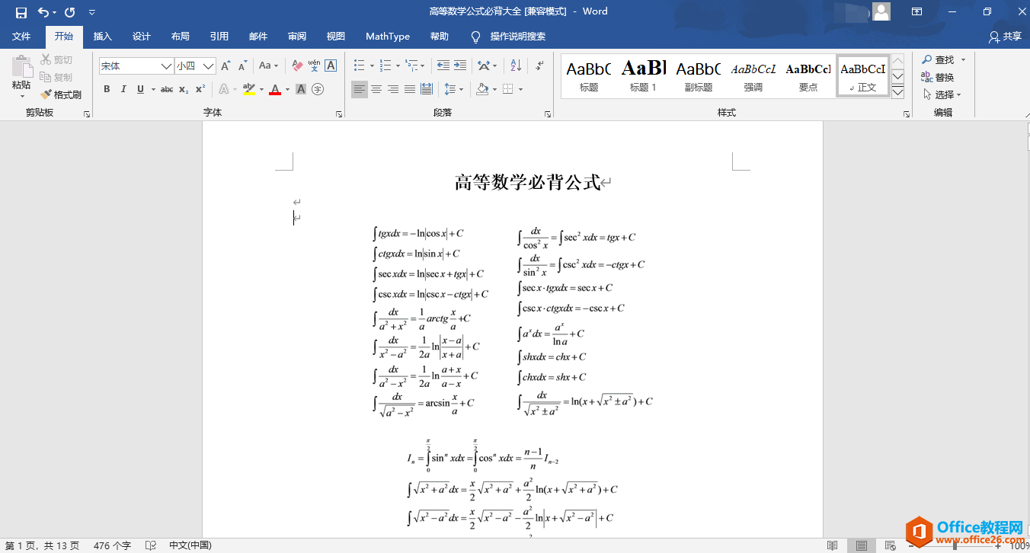Apply multilevel list
Image resolution: width=1030 pixels, height=553 pixels.
(411, 66)
